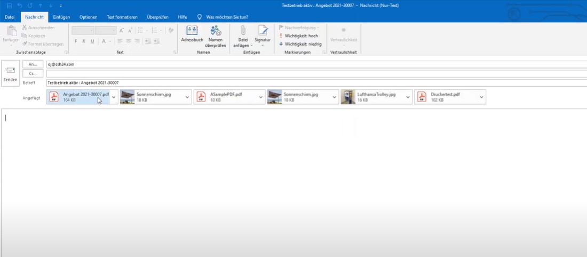The width and height of the screenshot is (587, 257).
Task: Click the An field with oj@csh24.com
Action: tap(316, 64)
